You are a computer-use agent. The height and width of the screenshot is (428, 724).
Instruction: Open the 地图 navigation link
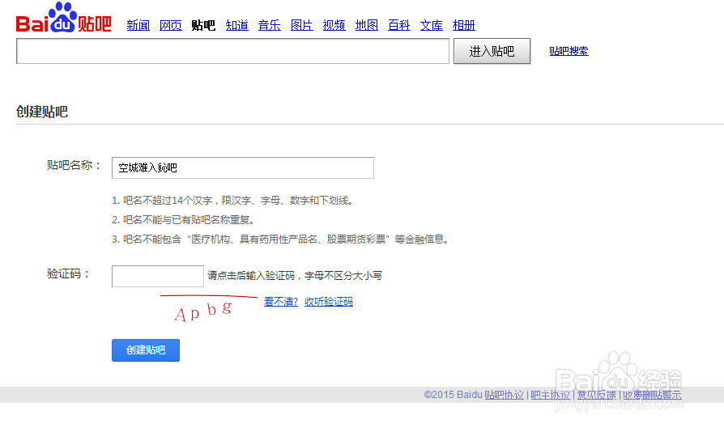(367, 25)
